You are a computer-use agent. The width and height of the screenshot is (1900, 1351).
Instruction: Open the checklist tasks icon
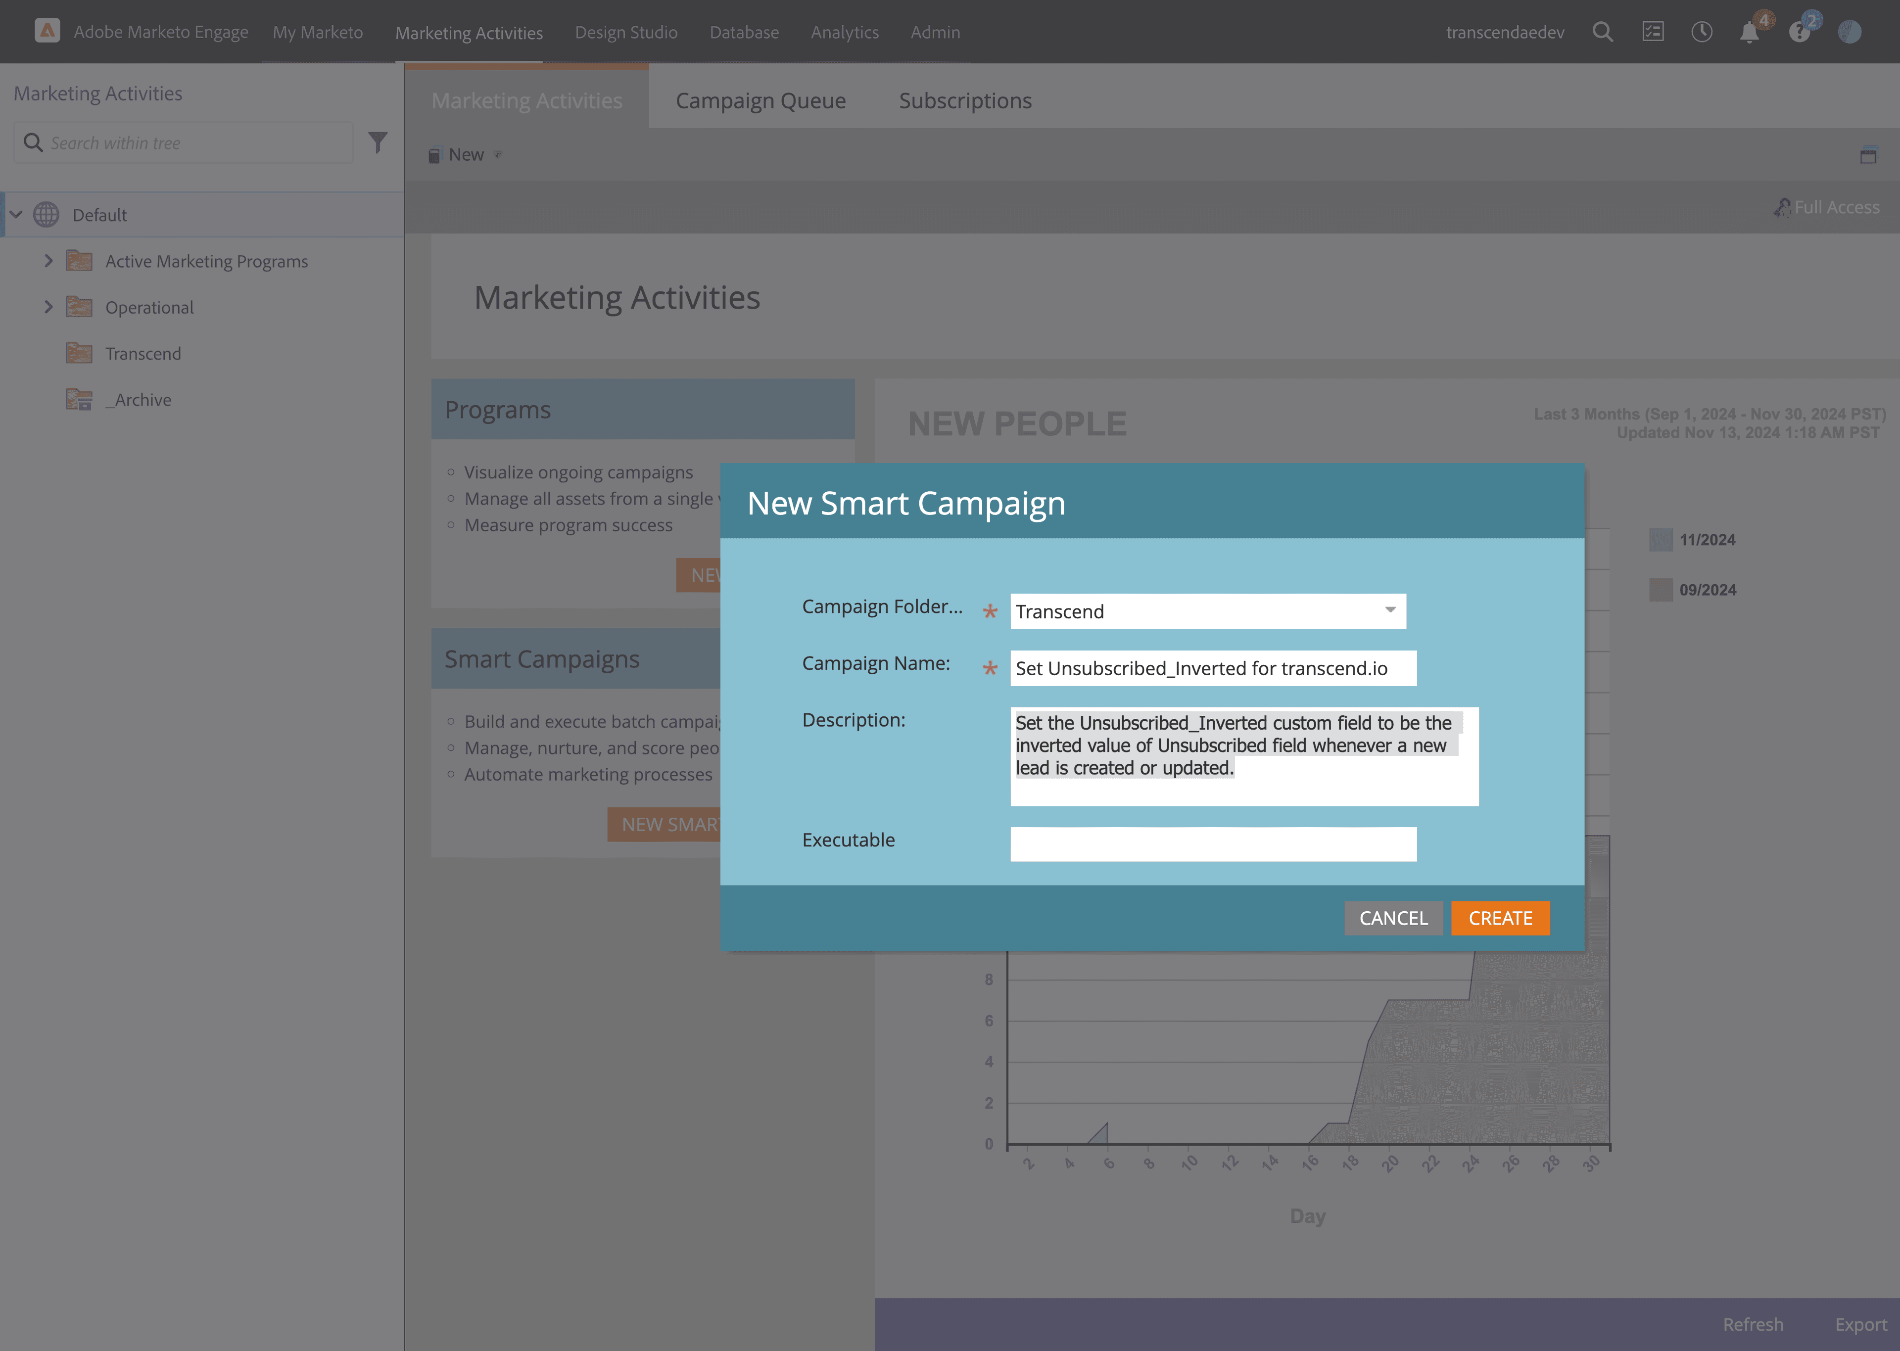tap(1652, 33)
